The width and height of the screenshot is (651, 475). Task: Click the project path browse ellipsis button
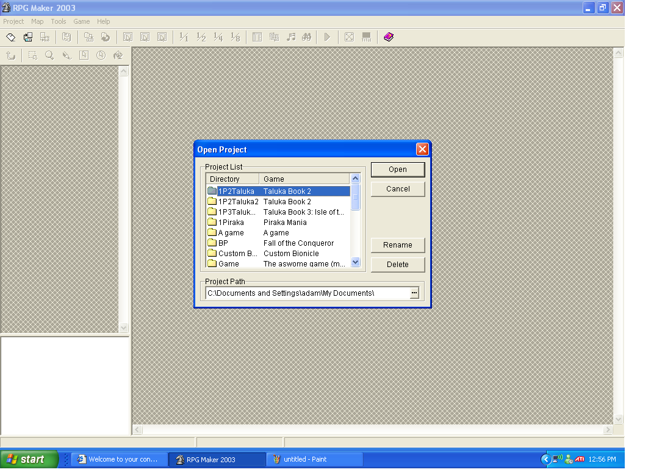click(414, 293)
